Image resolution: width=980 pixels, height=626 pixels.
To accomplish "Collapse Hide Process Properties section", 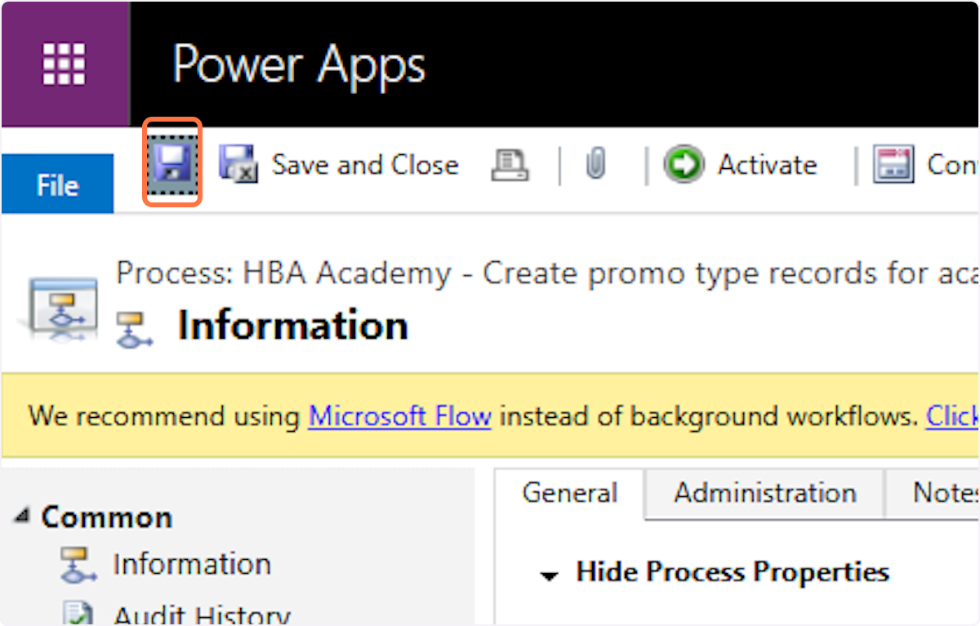I will (550, 575).
